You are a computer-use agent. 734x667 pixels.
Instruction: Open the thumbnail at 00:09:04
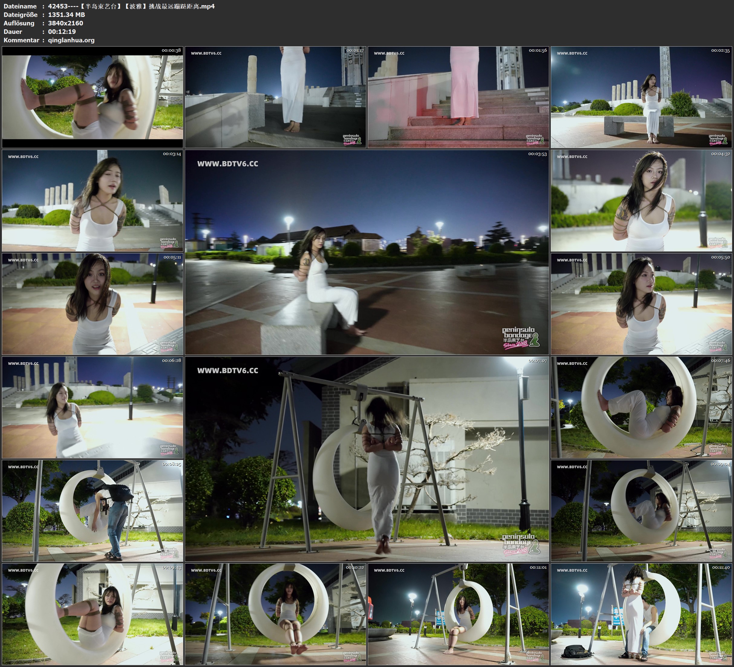(x=641, y=510)
